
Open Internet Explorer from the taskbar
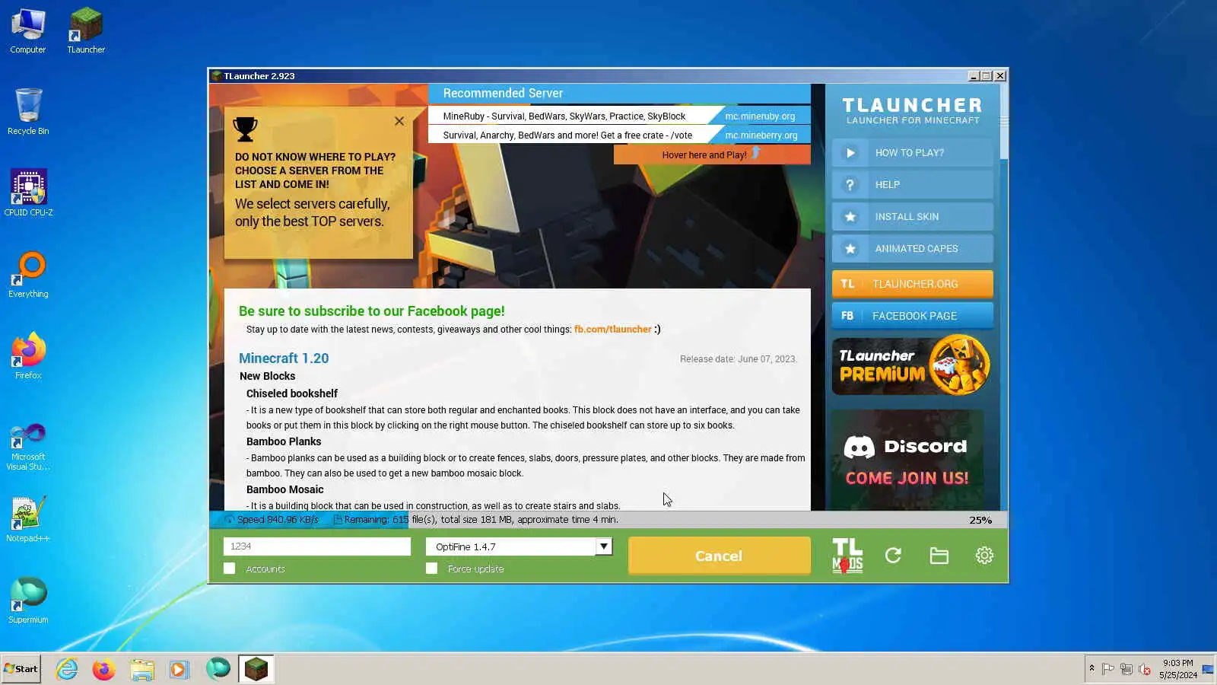coord(67,669)
